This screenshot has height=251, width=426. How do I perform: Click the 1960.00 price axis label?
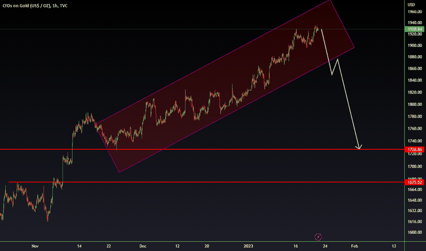[415, 12]
